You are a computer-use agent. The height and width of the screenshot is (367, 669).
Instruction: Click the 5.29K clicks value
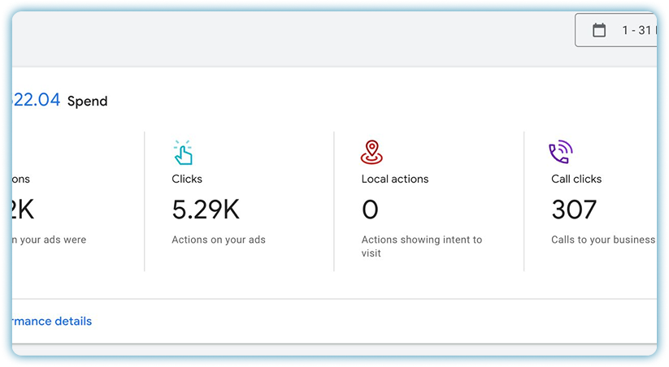(x=206, y=209)
